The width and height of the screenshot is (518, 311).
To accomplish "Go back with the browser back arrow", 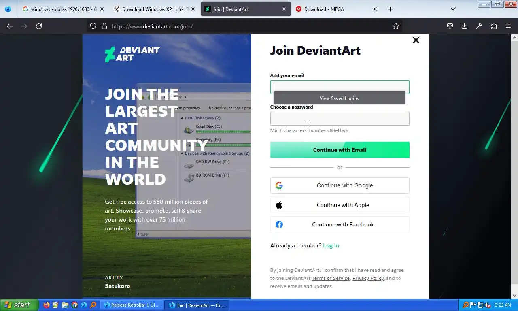I will (x=10, y=26).
